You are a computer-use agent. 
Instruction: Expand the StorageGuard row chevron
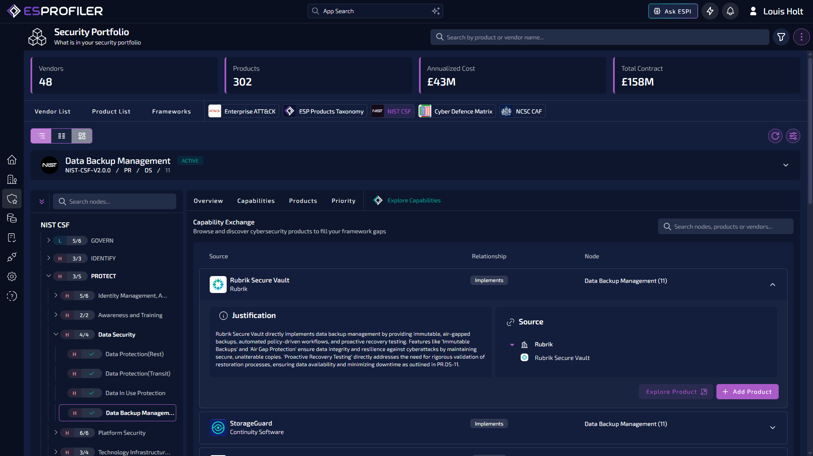[x=773, y=428]
